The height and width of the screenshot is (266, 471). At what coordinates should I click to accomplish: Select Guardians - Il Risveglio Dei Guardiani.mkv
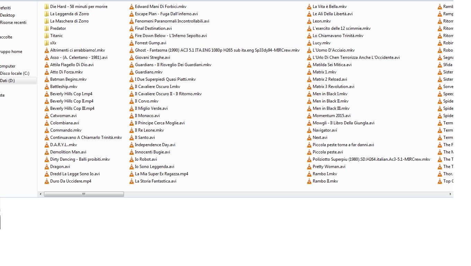173,65
